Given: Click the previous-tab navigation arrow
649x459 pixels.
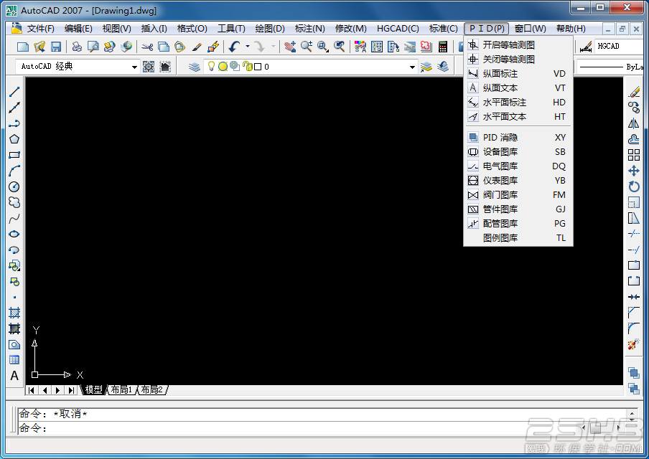Looking at the screenshot, I should click(45, 390).
